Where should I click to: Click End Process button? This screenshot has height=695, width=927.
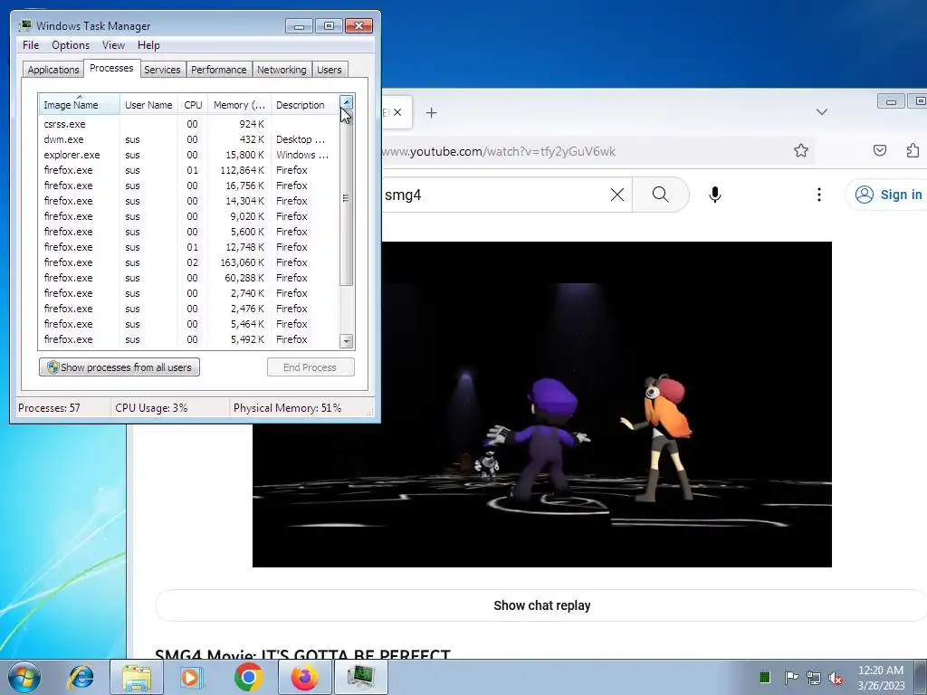[311, 367]
